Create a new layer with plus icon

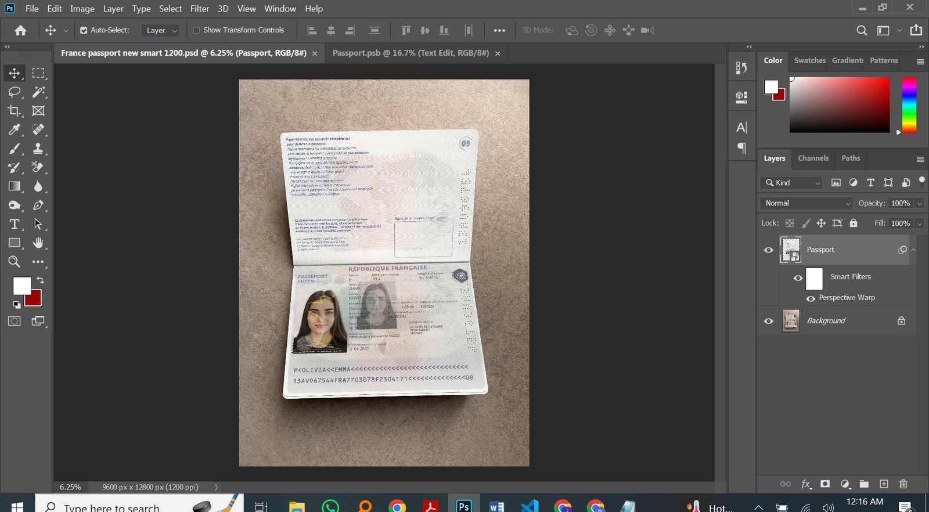point(884,484)
